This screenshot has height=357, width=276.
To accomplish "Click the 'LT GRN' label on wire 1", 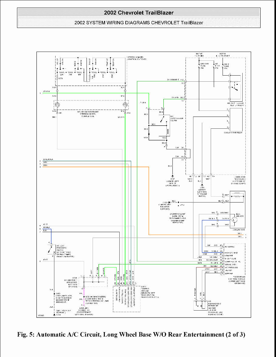I will pos(46,91).
